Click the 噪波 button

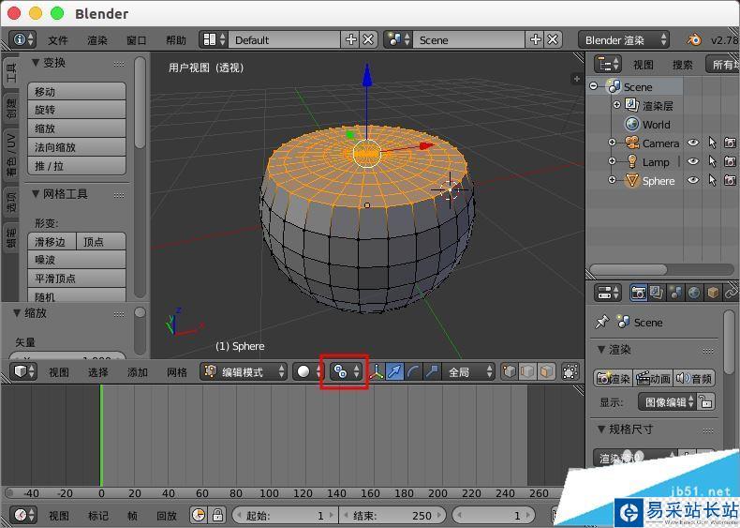77,260
